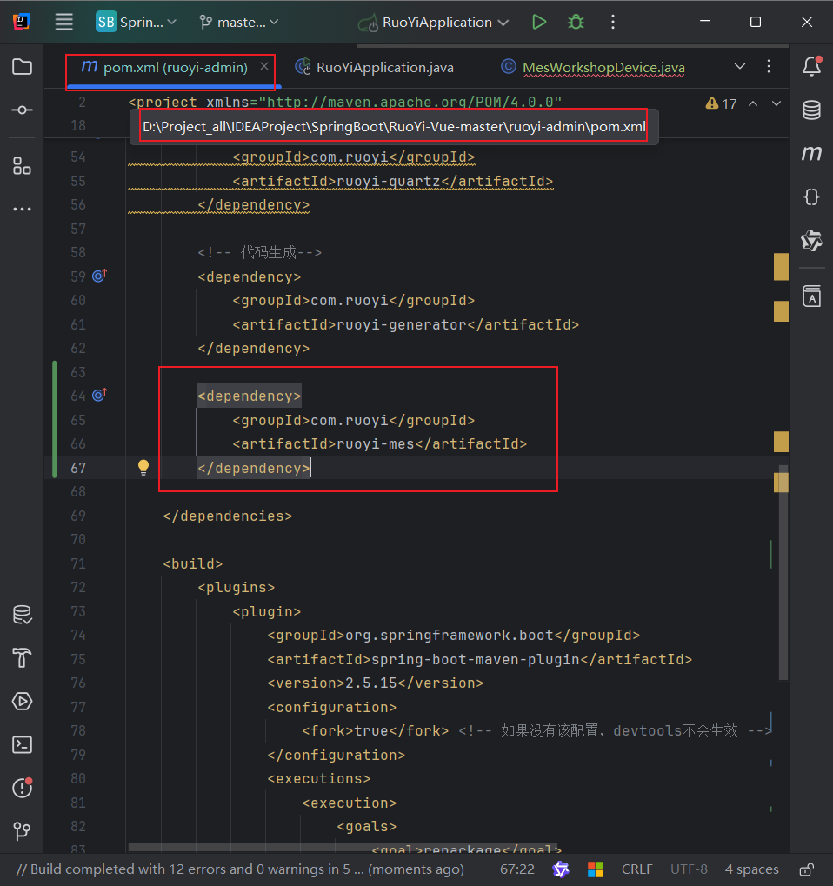
Task: Open the translation document sidebar icon
Action: point(812,296)
